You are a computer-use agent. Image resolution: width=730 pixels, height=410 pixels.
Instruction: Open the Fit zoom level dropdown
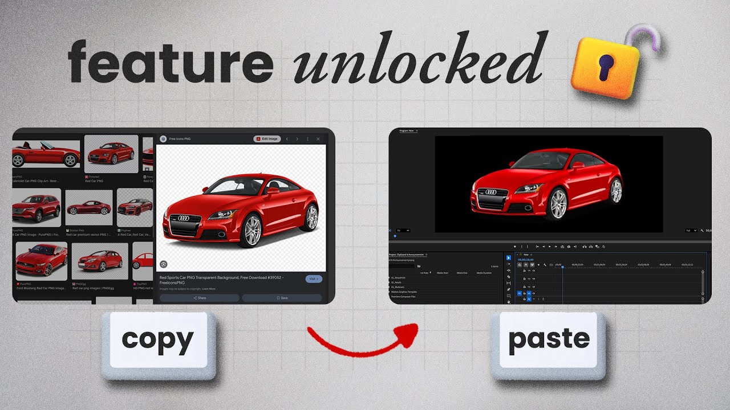[x=403, y=231]
